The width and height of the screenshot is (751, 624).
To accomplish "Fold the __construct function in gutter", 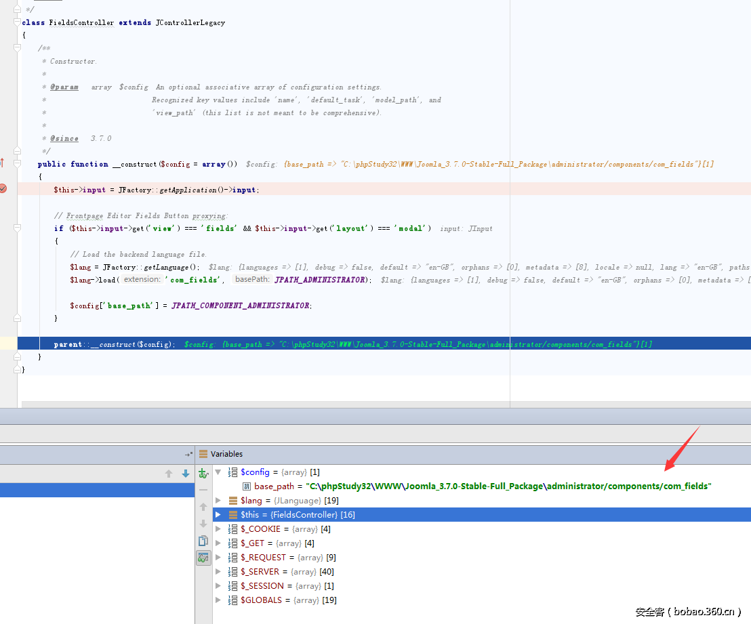I will pyautogui.click(x=18, y=164).
